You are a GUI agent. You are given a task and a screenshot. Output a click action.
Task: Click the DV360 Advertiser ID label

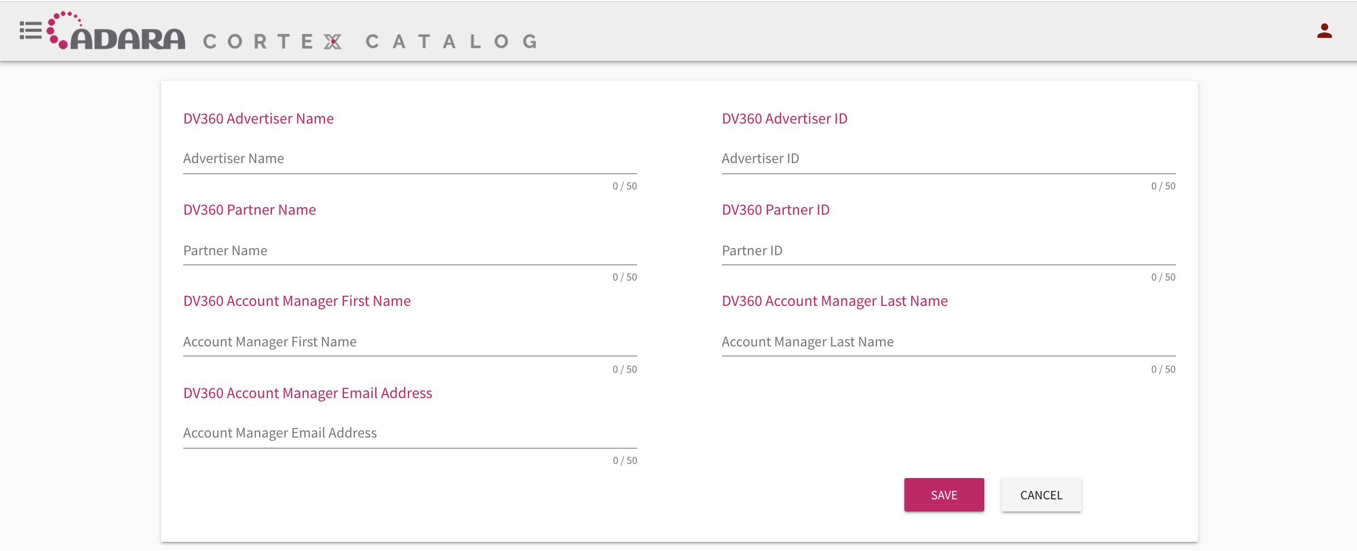click(x=784, y=119)
